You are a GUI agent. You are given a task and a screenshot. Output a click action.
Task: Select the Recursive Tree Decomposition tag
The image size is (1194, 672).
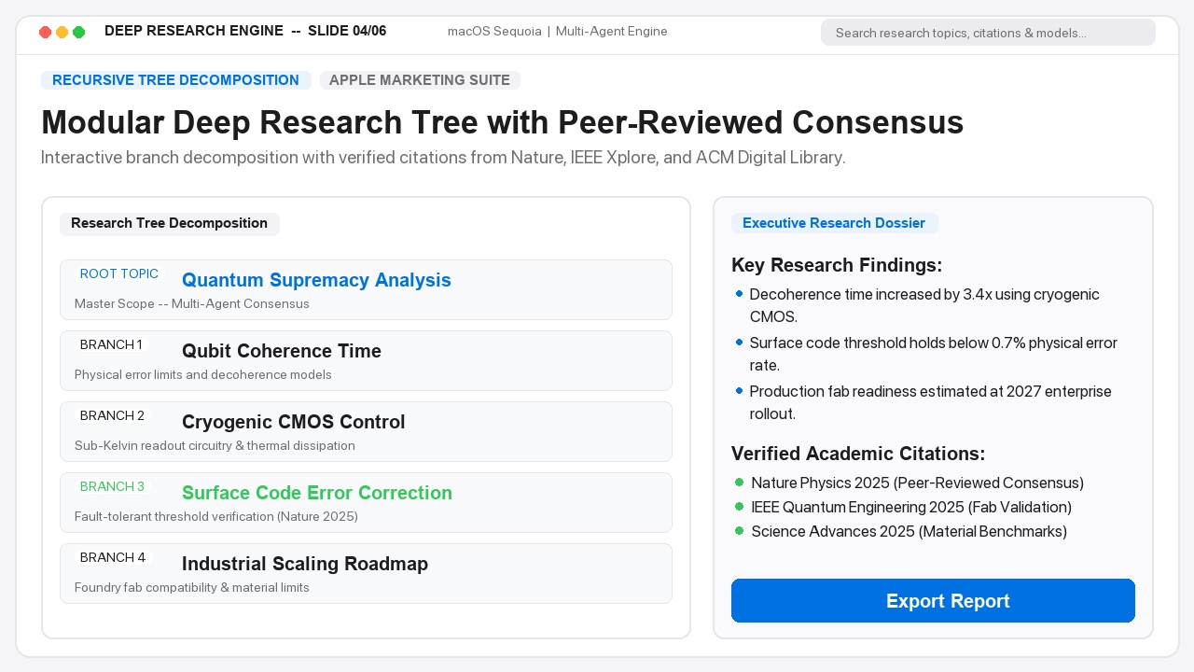tap(175, 80)
